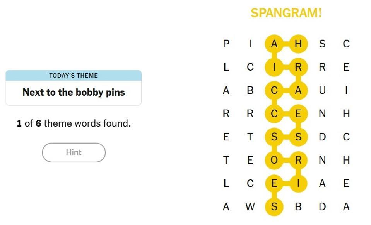Click the letter B in the third row
This screenshot has height=225, width=371.
tap(250, 90)
